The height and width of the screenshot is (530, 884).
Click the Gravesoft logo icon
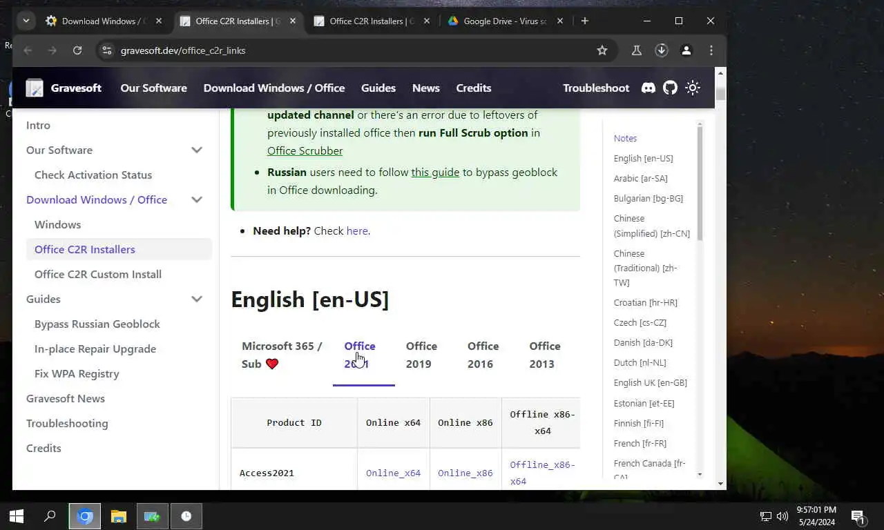click(35, 88)
